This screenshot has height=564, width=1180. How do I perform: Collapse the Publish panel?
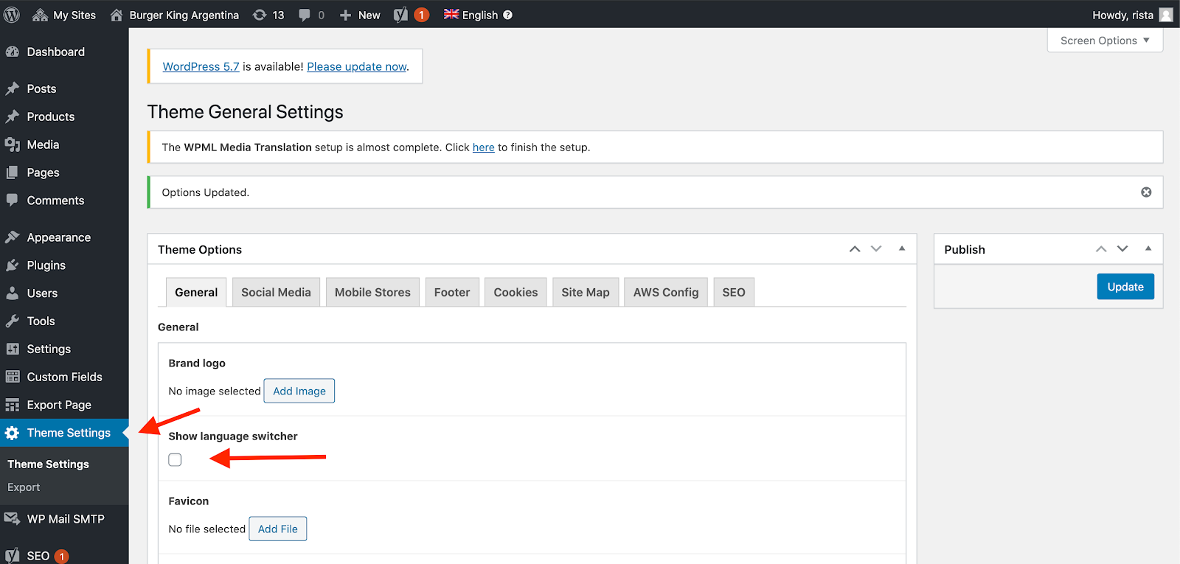click(1148, 248)
